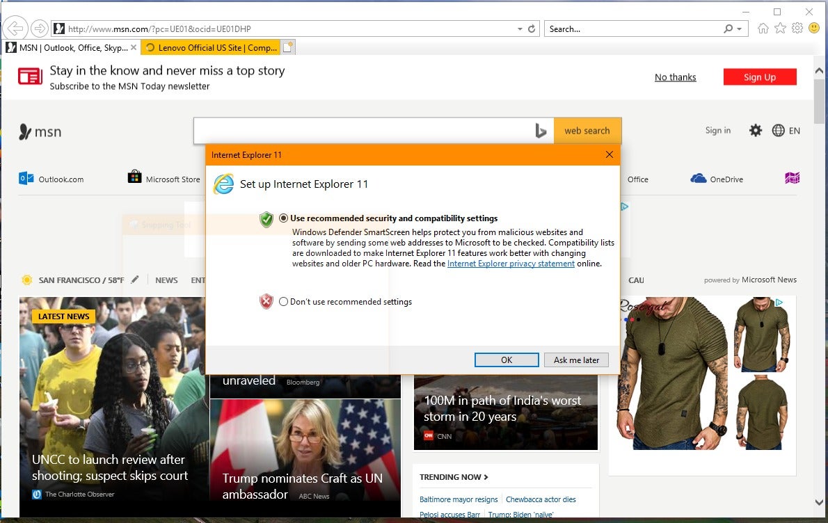Expand the search provider dropdown arrow
This screenshot has height=523, width=828.
pyautogui.click(x=739, y=29)
